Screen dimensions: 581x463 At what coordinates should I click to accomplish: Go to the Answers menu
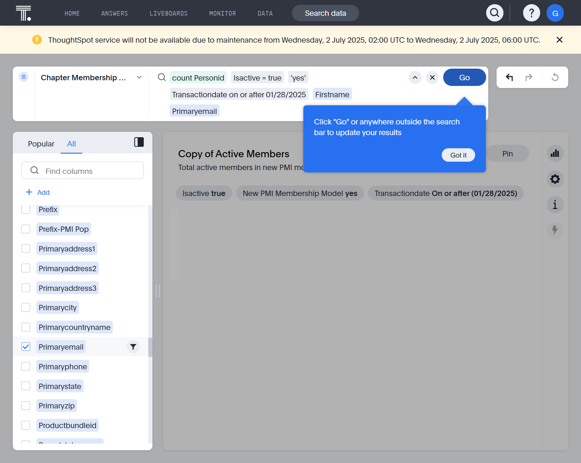115,13
